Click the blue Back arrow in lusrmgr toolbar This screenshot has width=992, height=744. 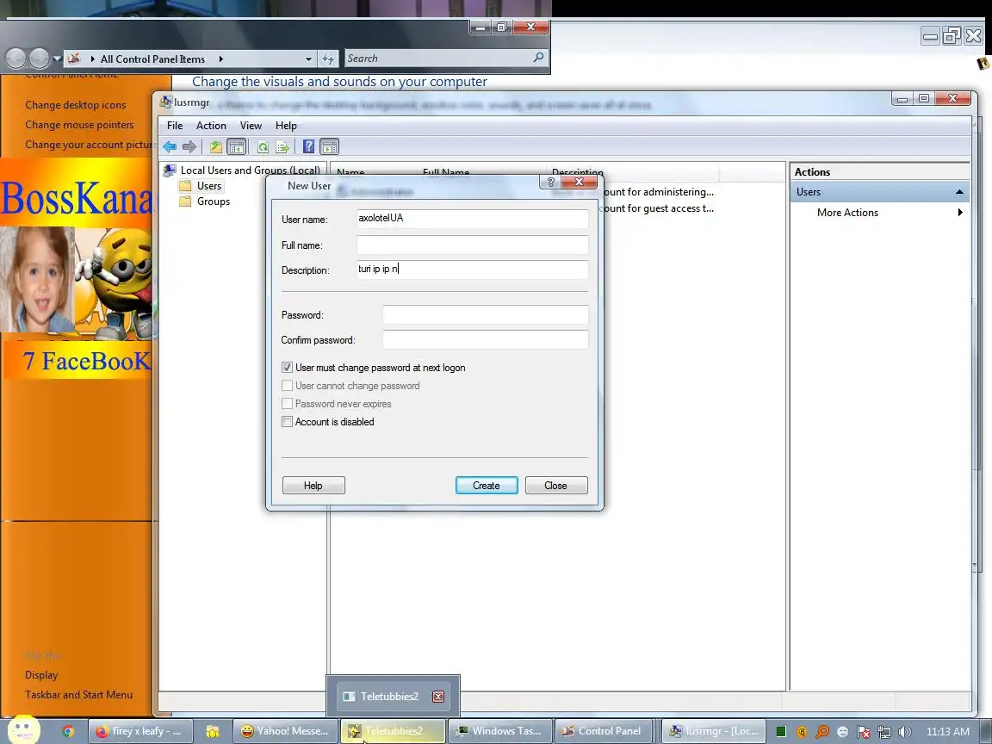[x=170, y=146]
